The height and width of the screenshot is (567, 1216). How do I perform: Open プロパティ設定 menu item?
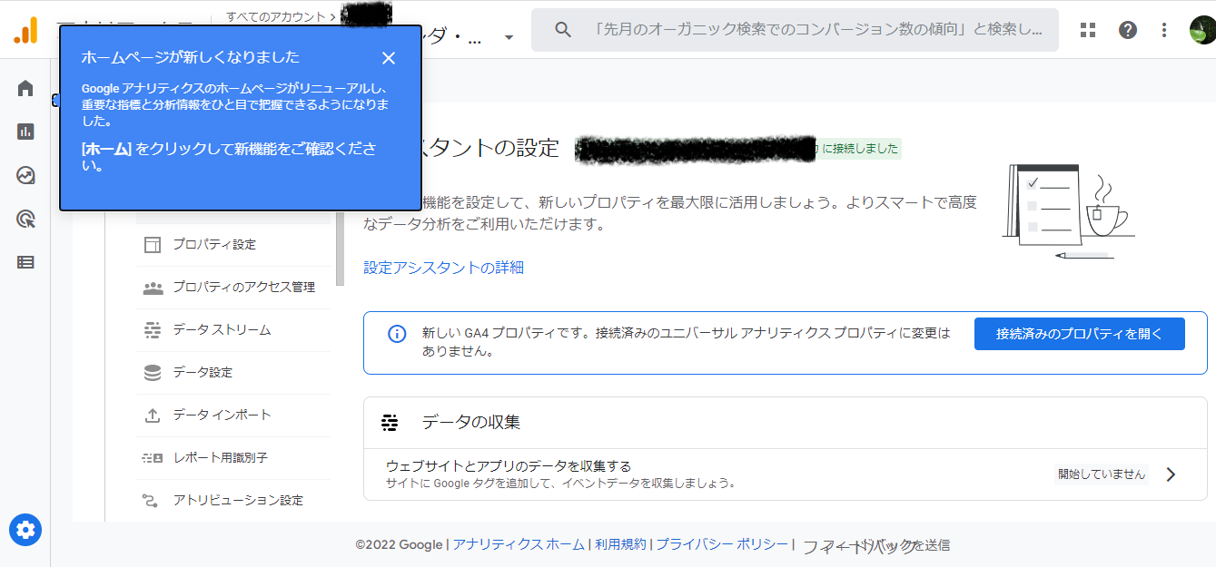coord(233,244)
